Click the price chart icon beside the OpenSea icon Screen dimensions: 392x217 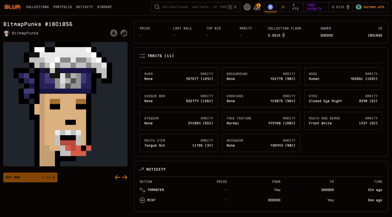pos(124,33)
